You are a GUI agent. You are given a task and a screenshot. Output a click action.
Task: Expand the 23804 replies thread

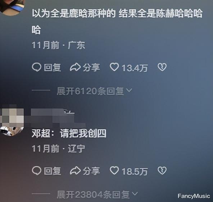(x=97, y=194)
